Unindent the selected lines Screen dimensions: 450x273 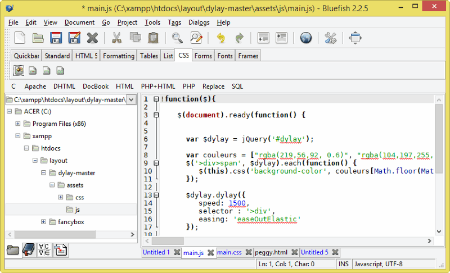click(x=263, y=38)
